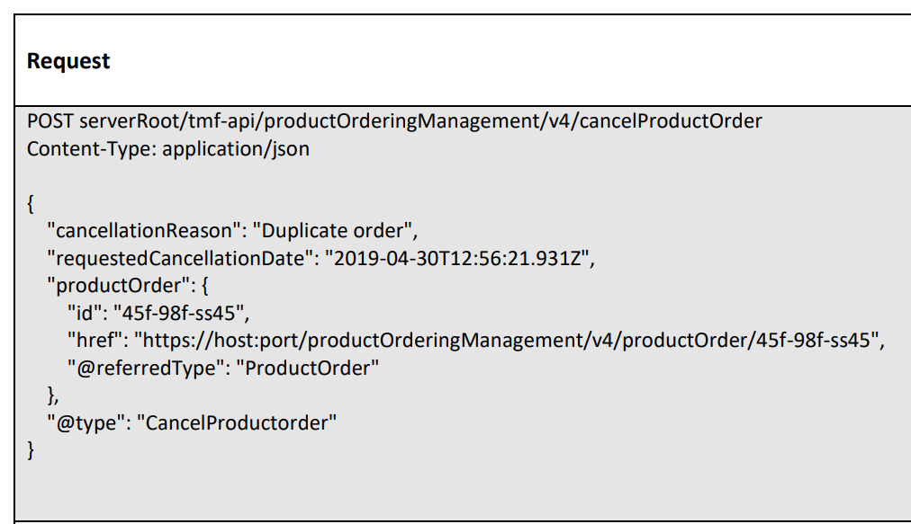Open the https://host:port productOrder URL
The height and width of the screenshot is (524, 911).
(506, 341)
